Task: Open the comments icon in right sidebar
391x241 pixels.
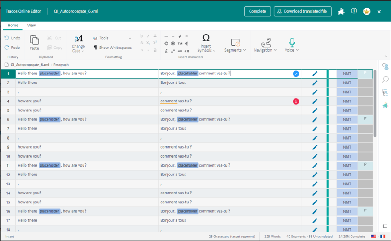Action: pos(385,66)
